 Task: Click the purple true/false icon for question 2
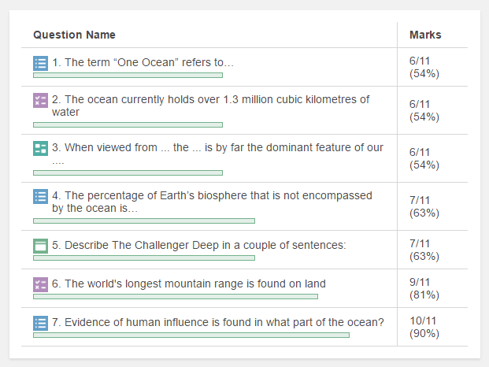pos(40,101)
